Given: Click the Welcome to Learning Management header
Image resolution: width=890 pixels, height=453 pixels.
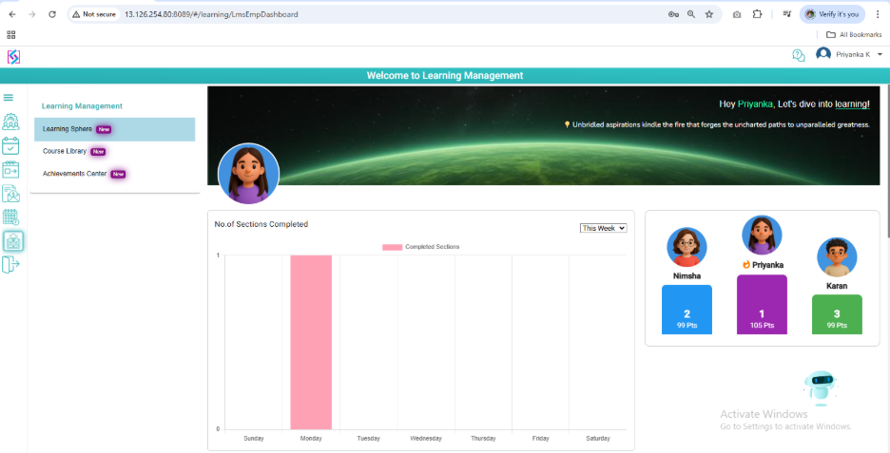Looking at the screenshot, I should click(x=445, y=75).
